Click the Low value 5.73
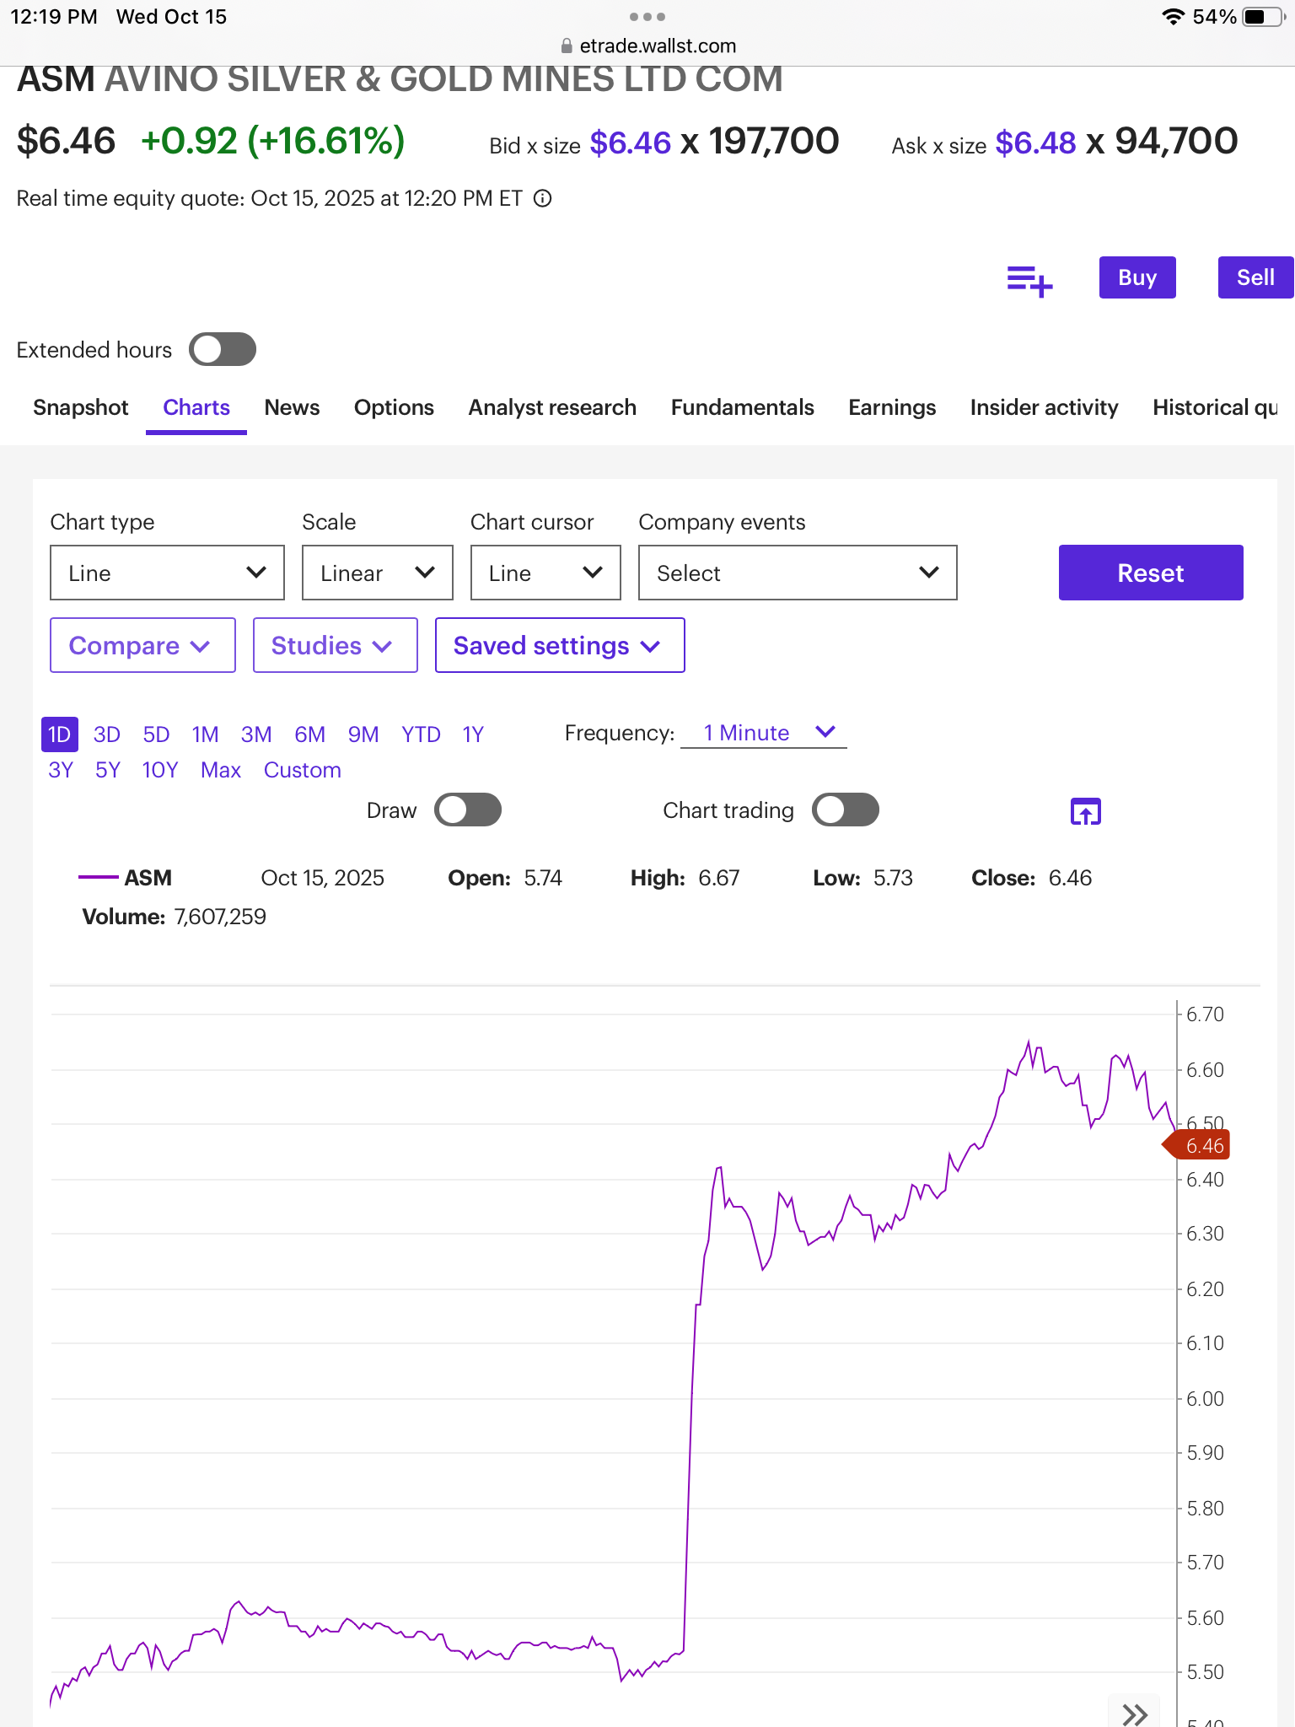This screenshot has width=1295, height=1727. click(893, 878)
